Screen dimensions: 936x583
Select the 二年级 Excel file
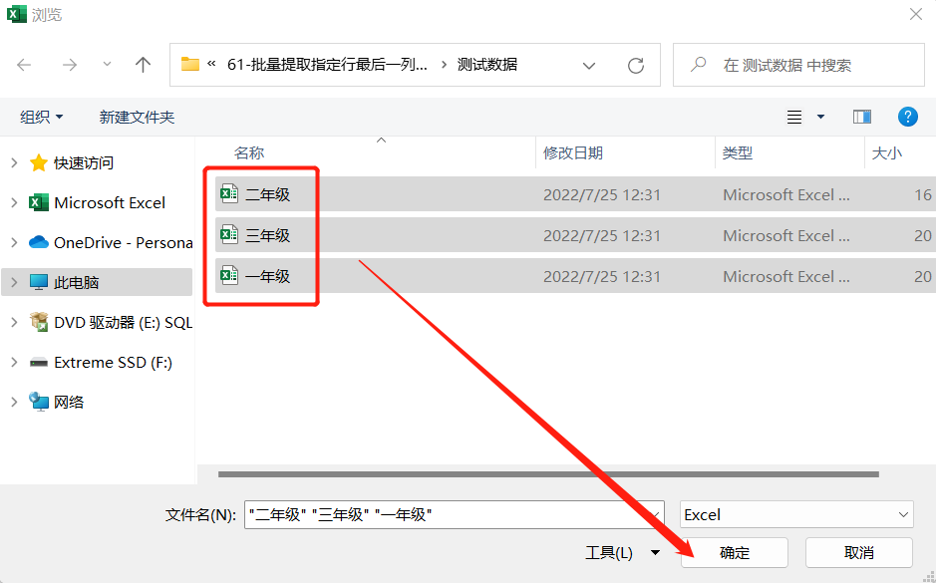click(575, 194)
